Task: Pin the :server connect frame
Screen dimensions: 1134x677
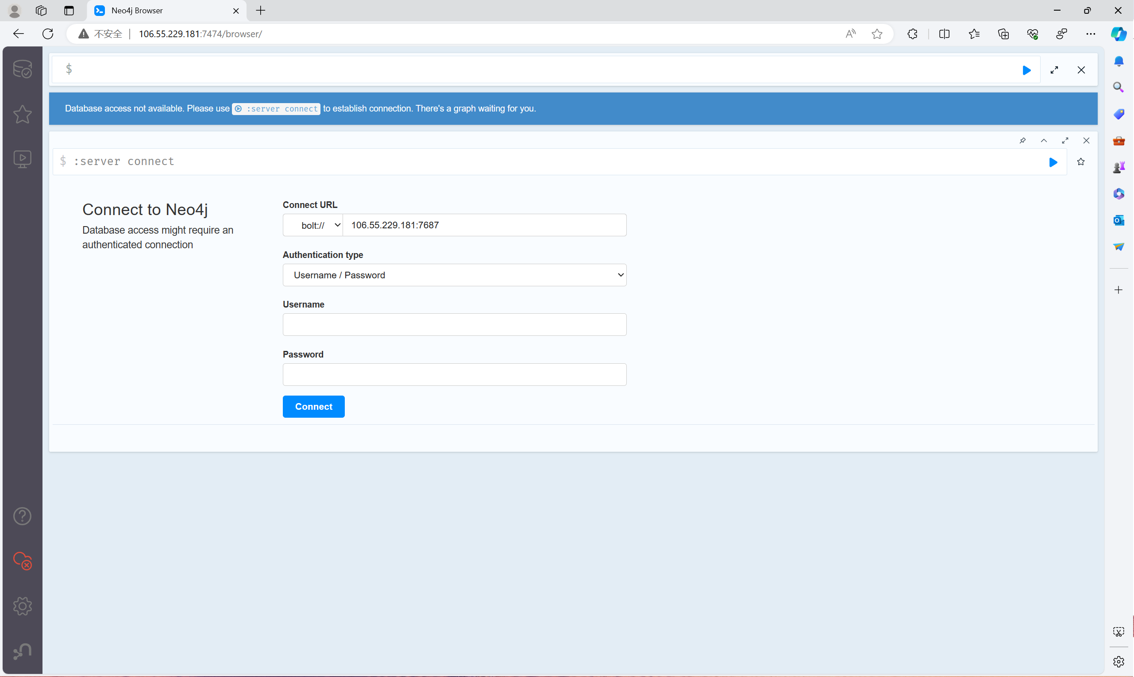Action: coord(1022,141)
